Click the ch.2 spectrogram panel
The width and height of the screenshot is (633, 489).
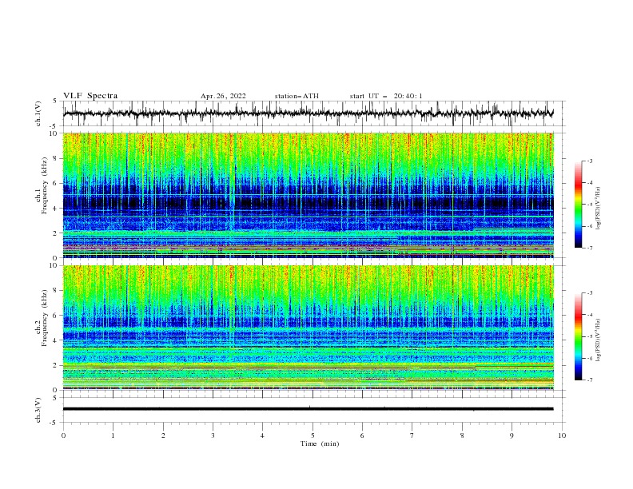(309, 328)
